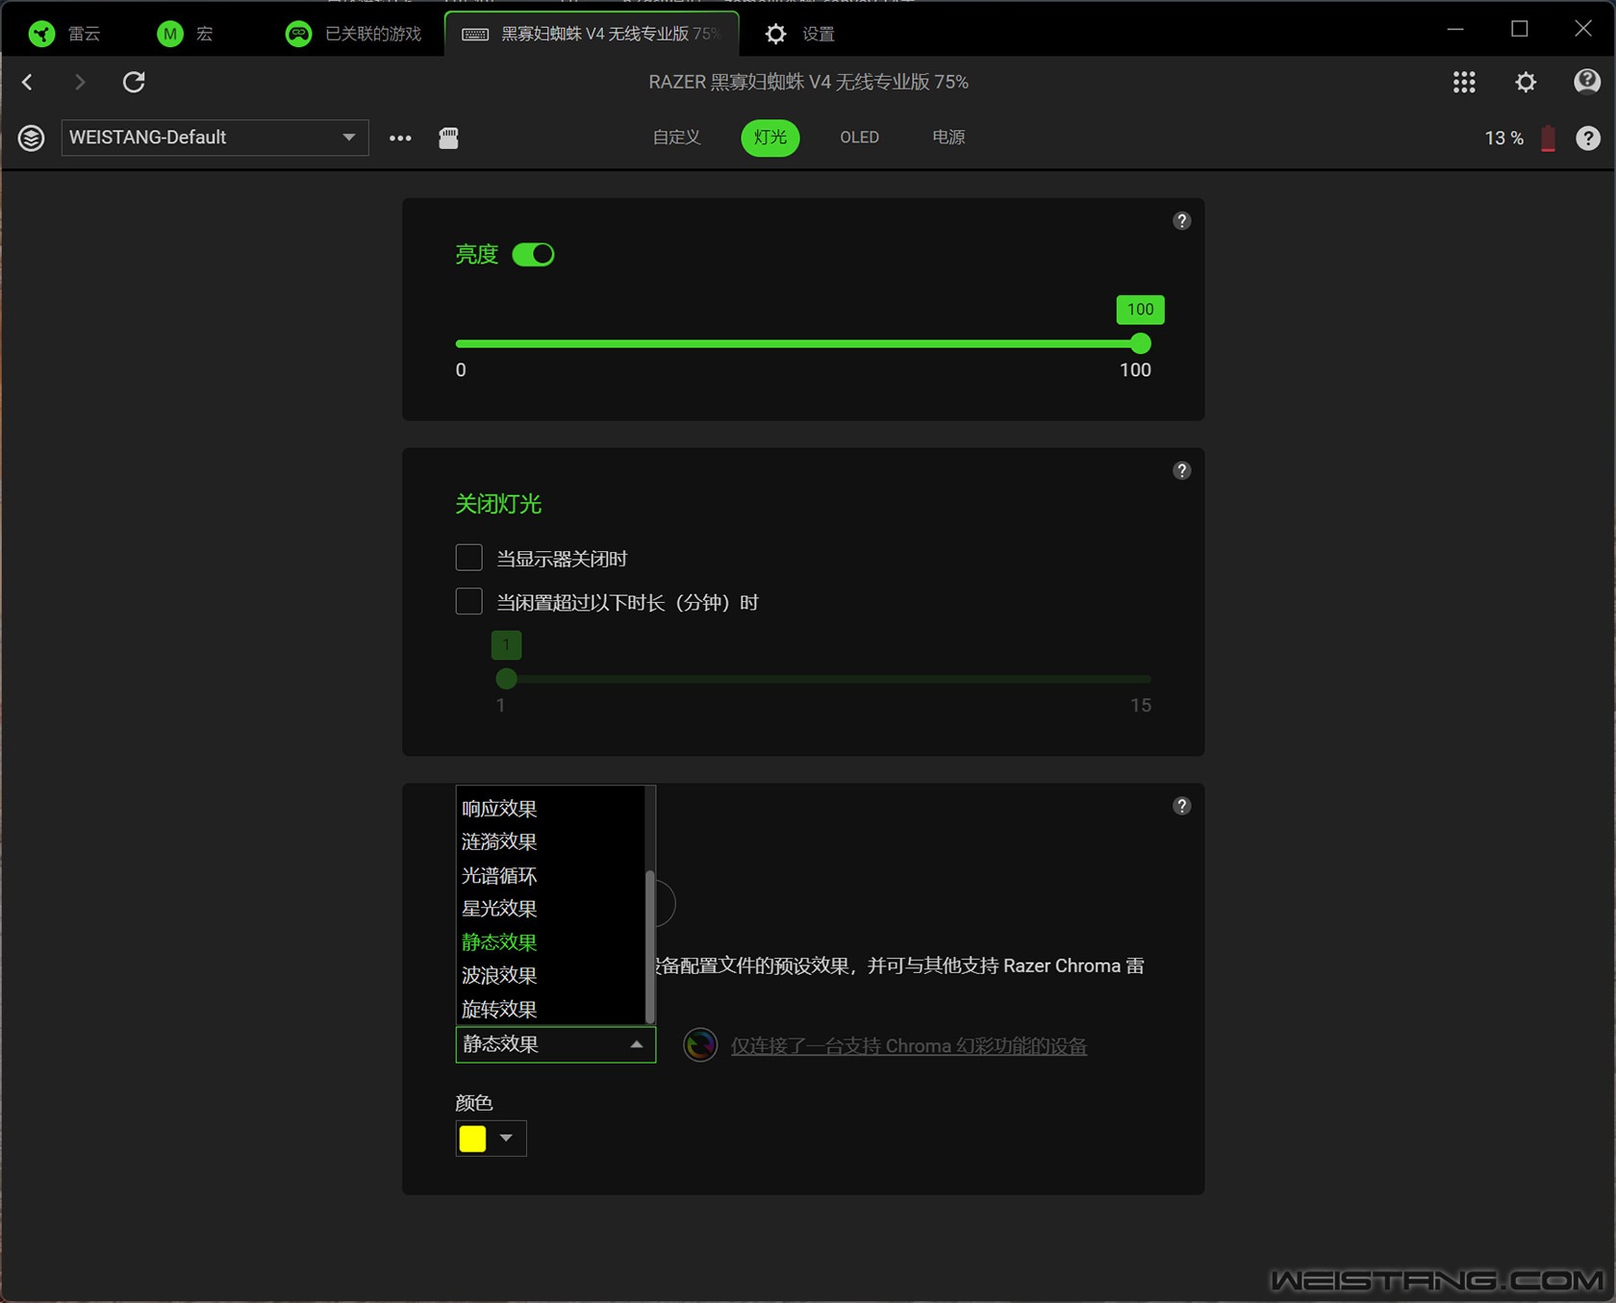Open the 设置 tab in top bar

click(x=800, y=34)
